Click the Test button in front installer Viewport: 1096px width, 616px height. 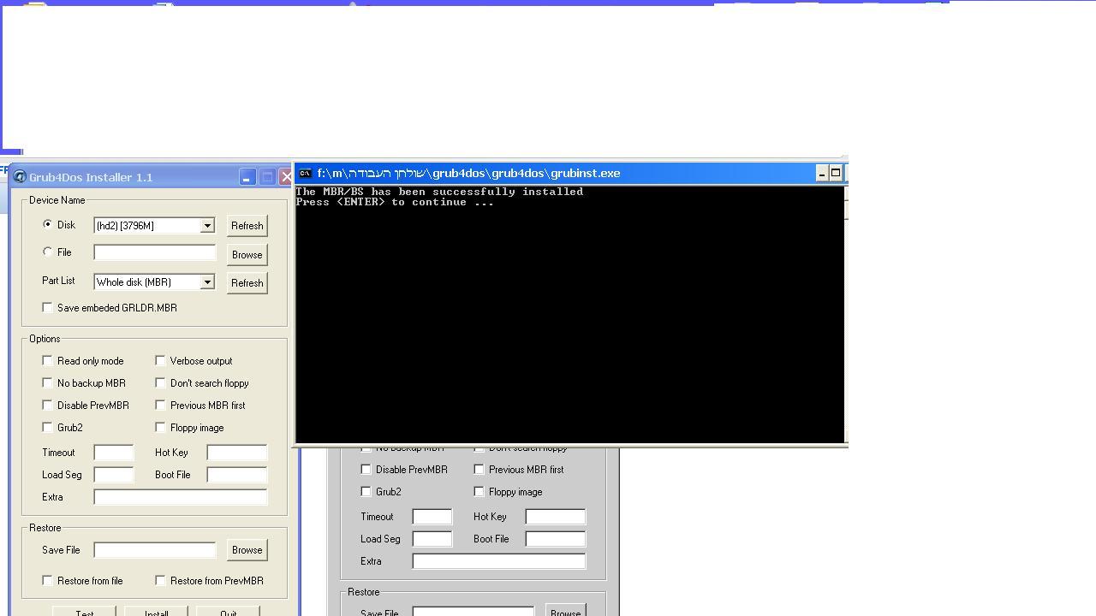click(x=84, y=611)
